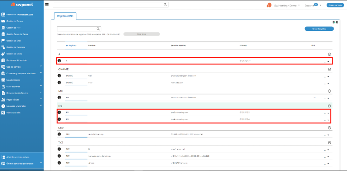Collapse the A records group
The width and height of the screenshot is (347, 171).
pos(329,54)
